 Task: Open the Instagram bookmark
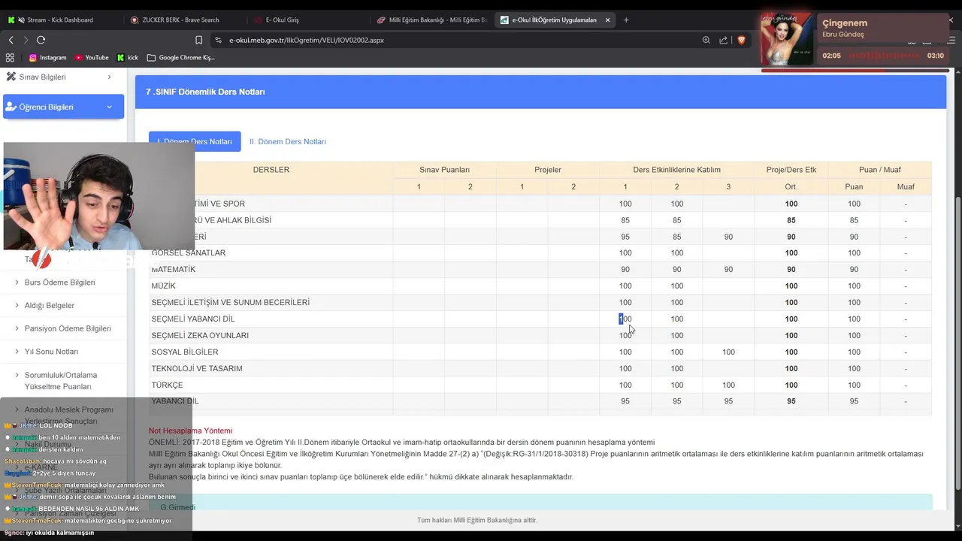coord(48,57)
